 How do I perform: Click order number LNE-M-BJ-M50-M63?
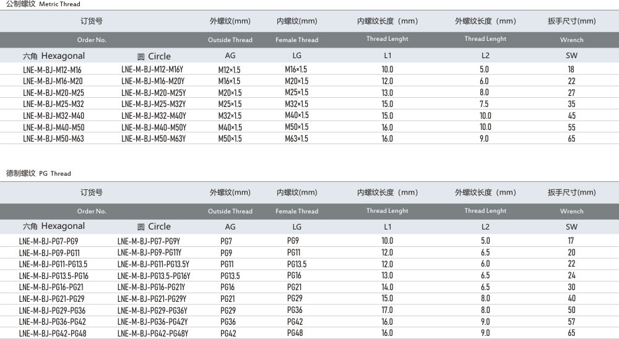(53, 139)
